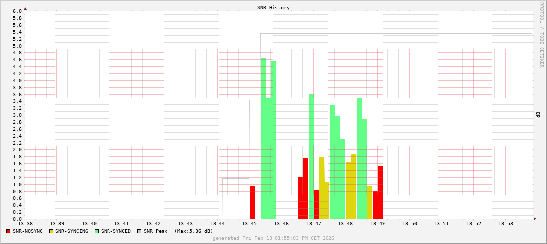This screenshot has height=244, width=547.
Task: Click the yellow SNR-SYNCING legend swatch
Action: (x=51, y=231)
